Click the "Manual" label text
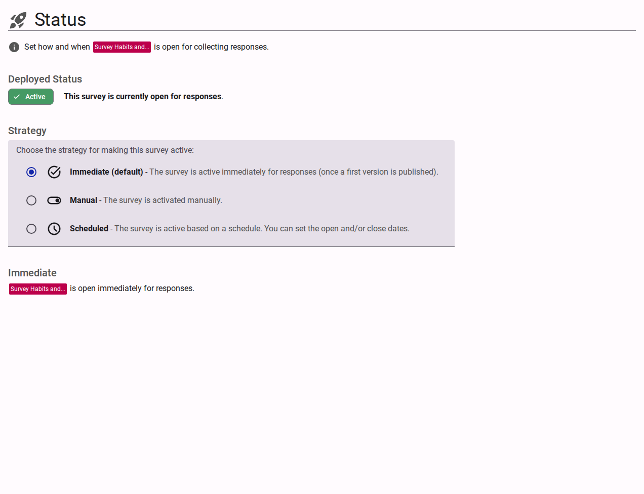Viewport: 644px width, 494px height. (84, 200)
